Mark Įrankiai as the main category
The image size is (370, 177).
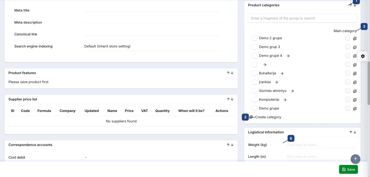(x=348, y=82)
